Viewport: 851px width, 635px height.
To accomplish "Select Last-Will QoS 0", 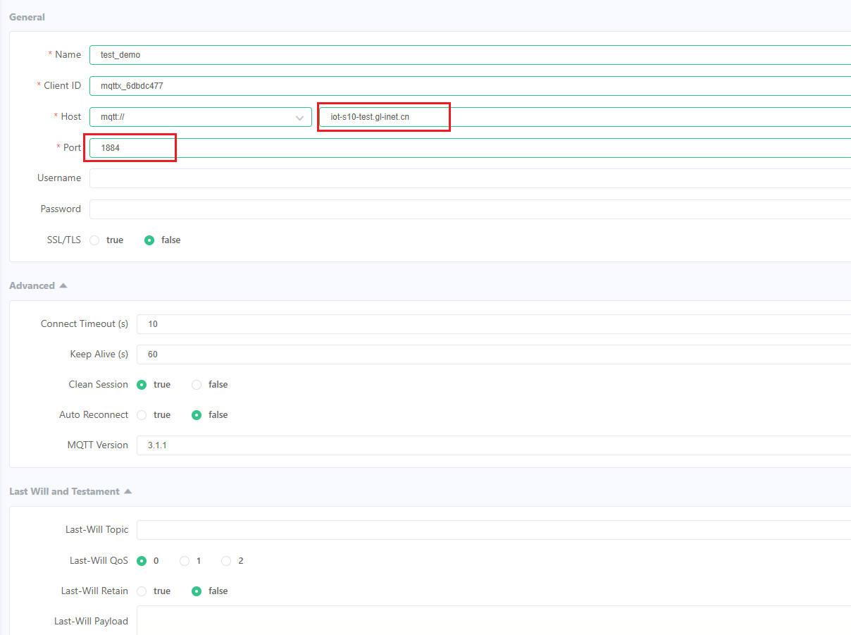I will [x=142, y=561].
